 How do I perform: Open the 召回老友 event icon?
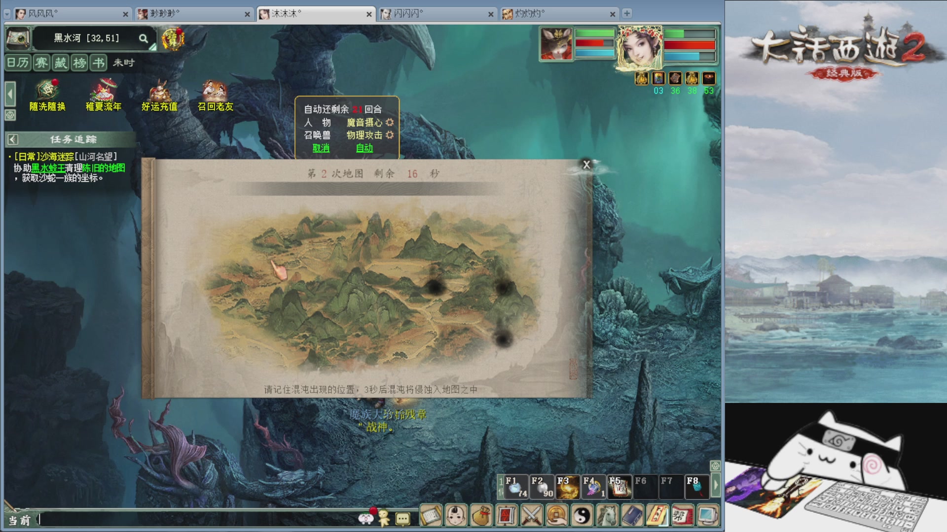(x=216, y=95)
